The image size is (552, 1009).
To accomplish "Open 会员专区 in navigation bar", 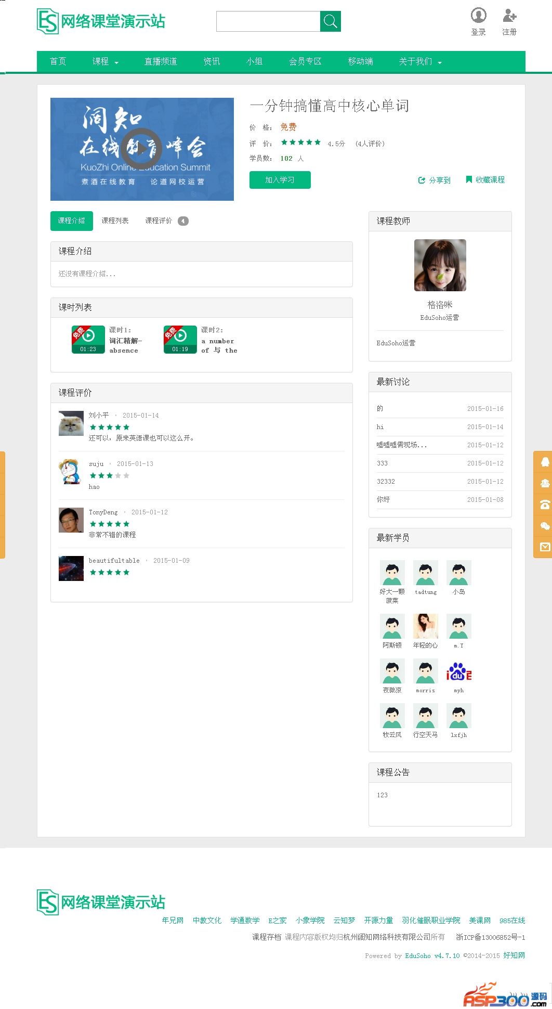I will [305, 61].
